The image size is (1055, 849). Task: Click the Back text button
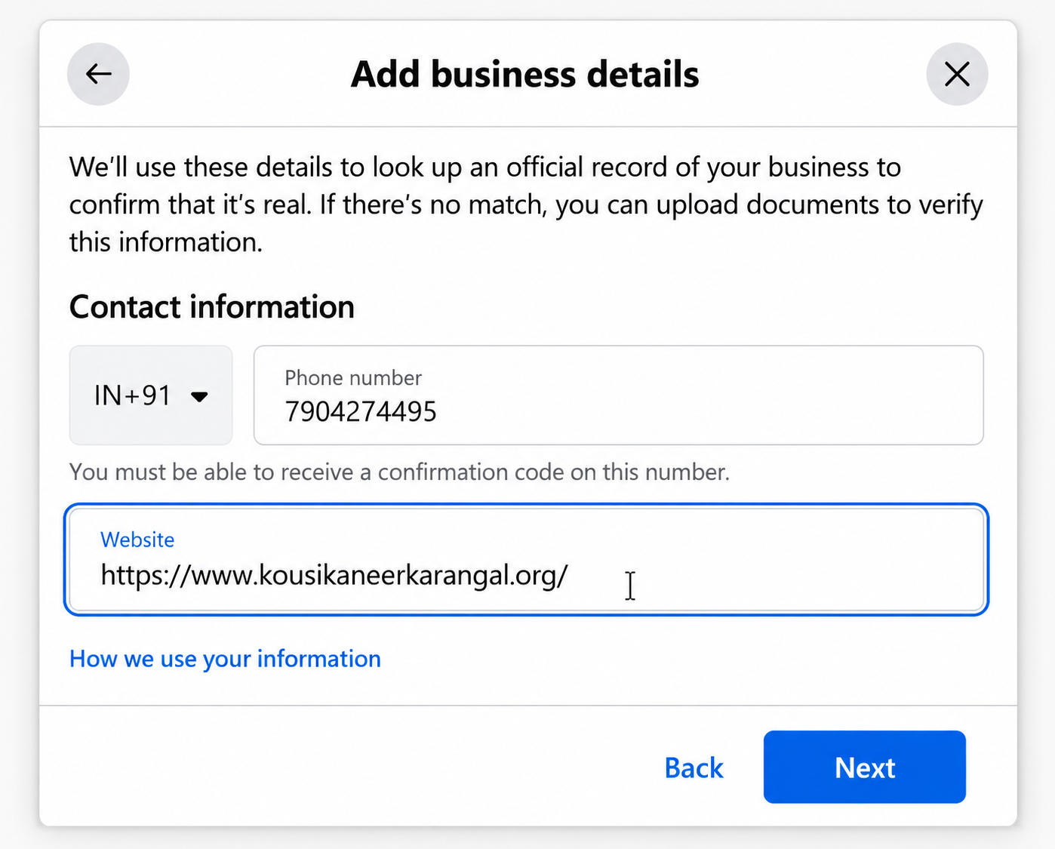pyautogui.click(x=694, y=767)
